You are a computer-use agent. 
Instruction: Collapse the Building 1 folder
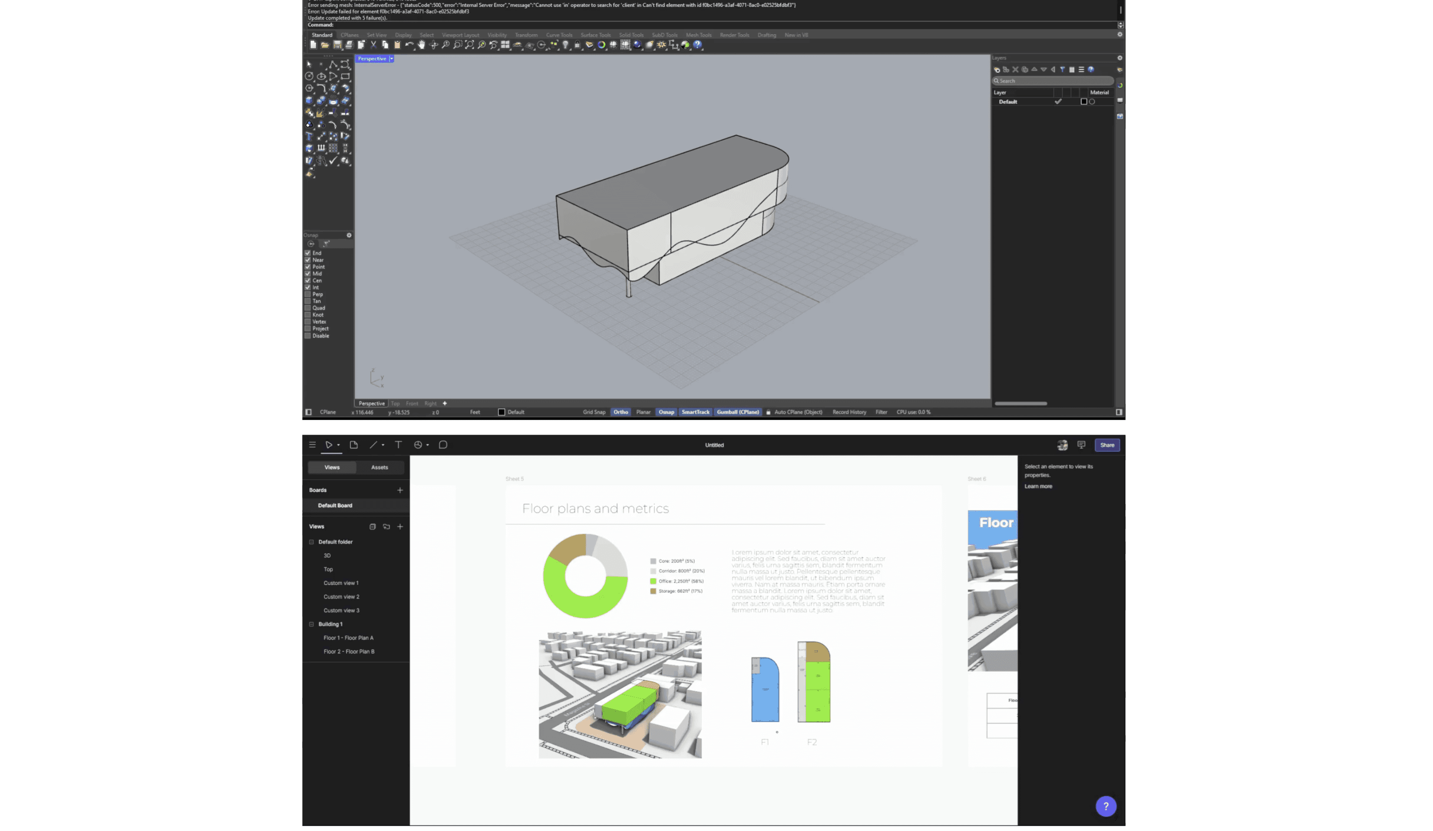point(311,624)
